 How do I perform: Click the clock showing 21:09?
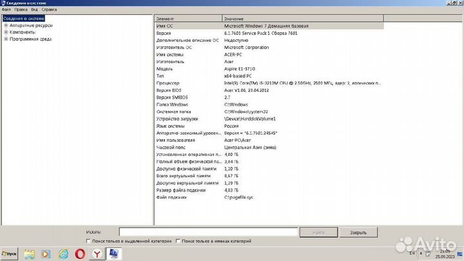click(445, 254)
